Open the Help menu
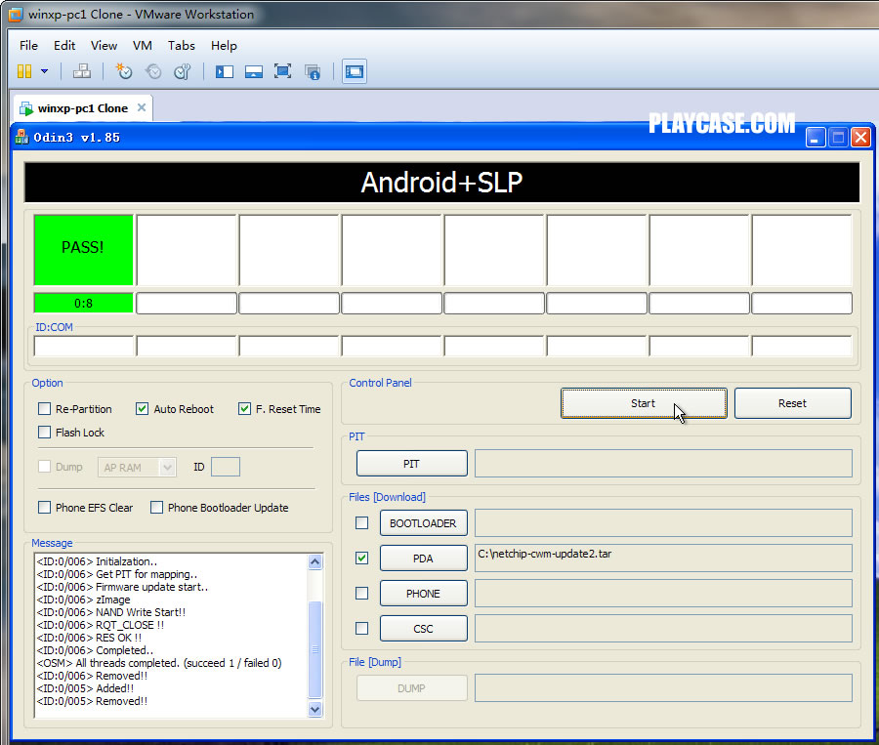The image size is (879, 745). pyautogui.click(x=224, y=46)
